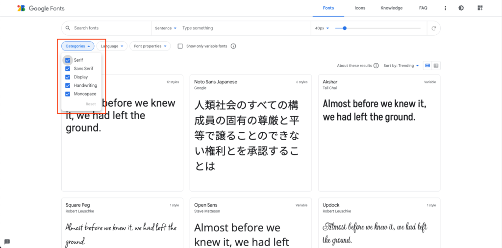Open the Square Peg font name

point(78,205)
